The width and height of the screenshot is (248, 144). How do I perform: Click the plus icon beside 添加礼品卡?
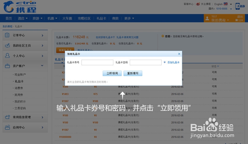164,62
